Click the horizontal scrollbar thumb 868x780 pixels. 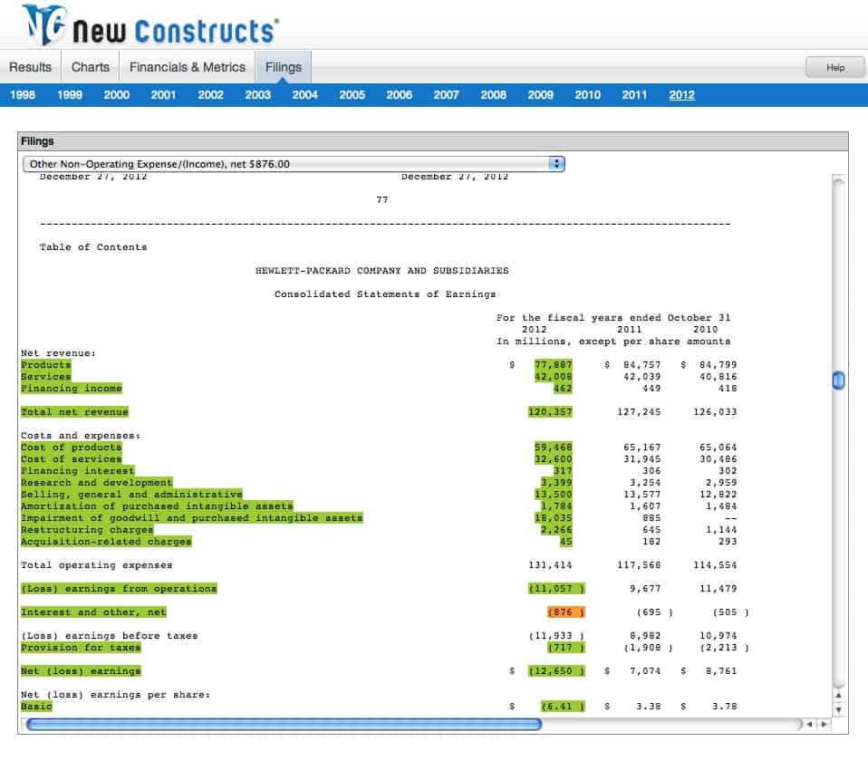tap(284, 724)
